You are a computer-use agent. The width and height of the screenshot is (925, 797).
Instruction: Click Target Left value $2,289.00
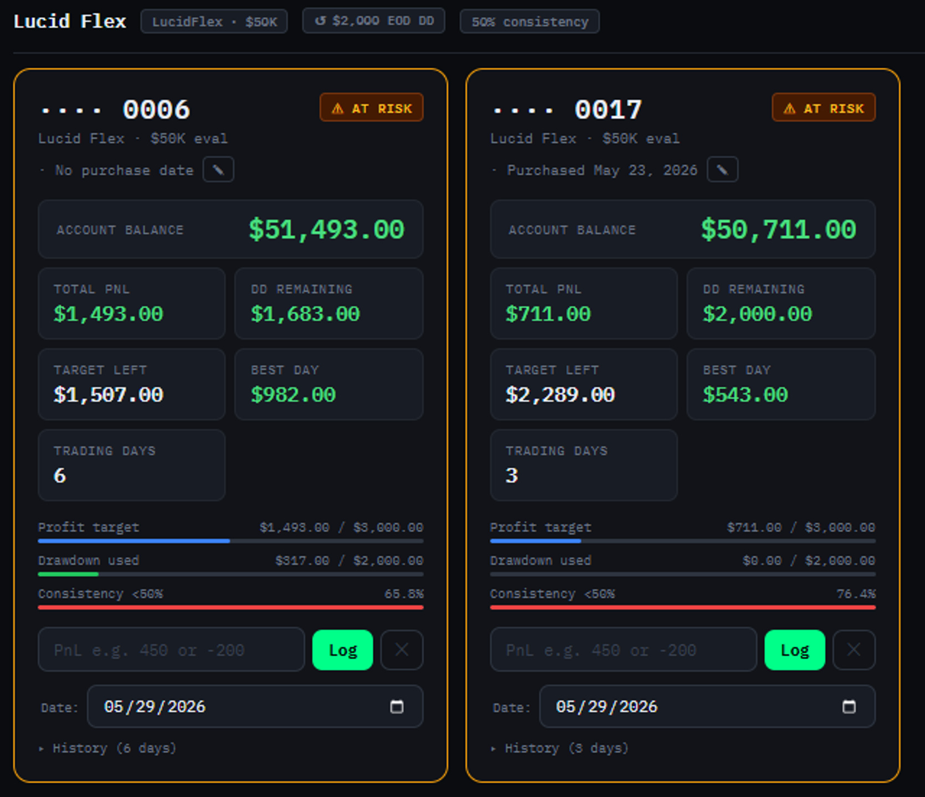(560, 395)
